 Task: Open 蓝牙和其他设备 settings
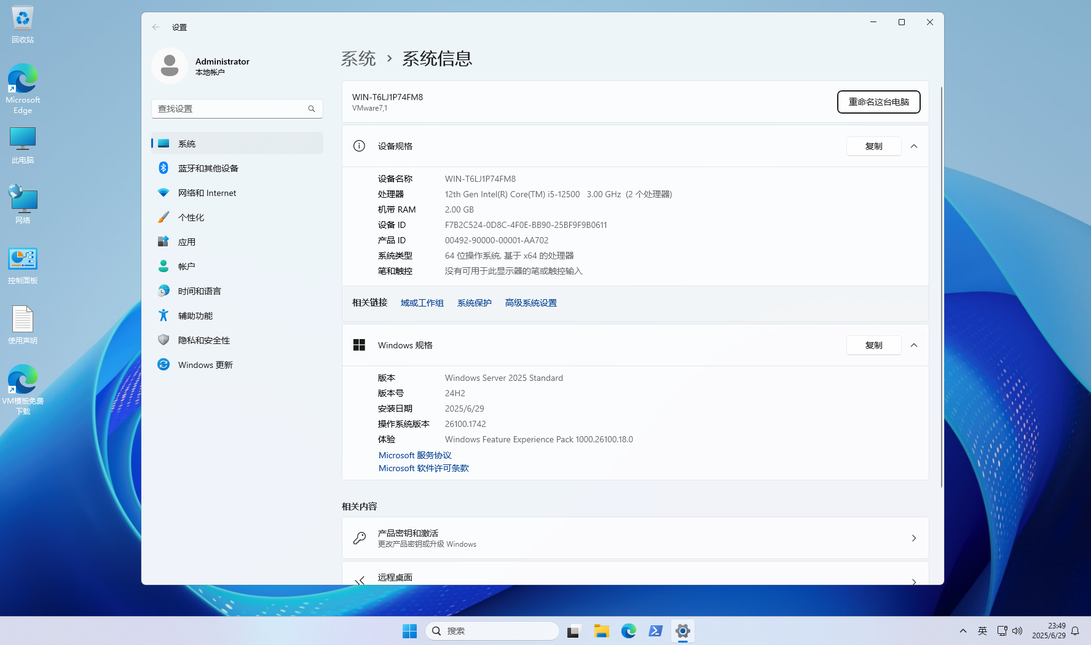pyautogui.click(x=237, y=168)
